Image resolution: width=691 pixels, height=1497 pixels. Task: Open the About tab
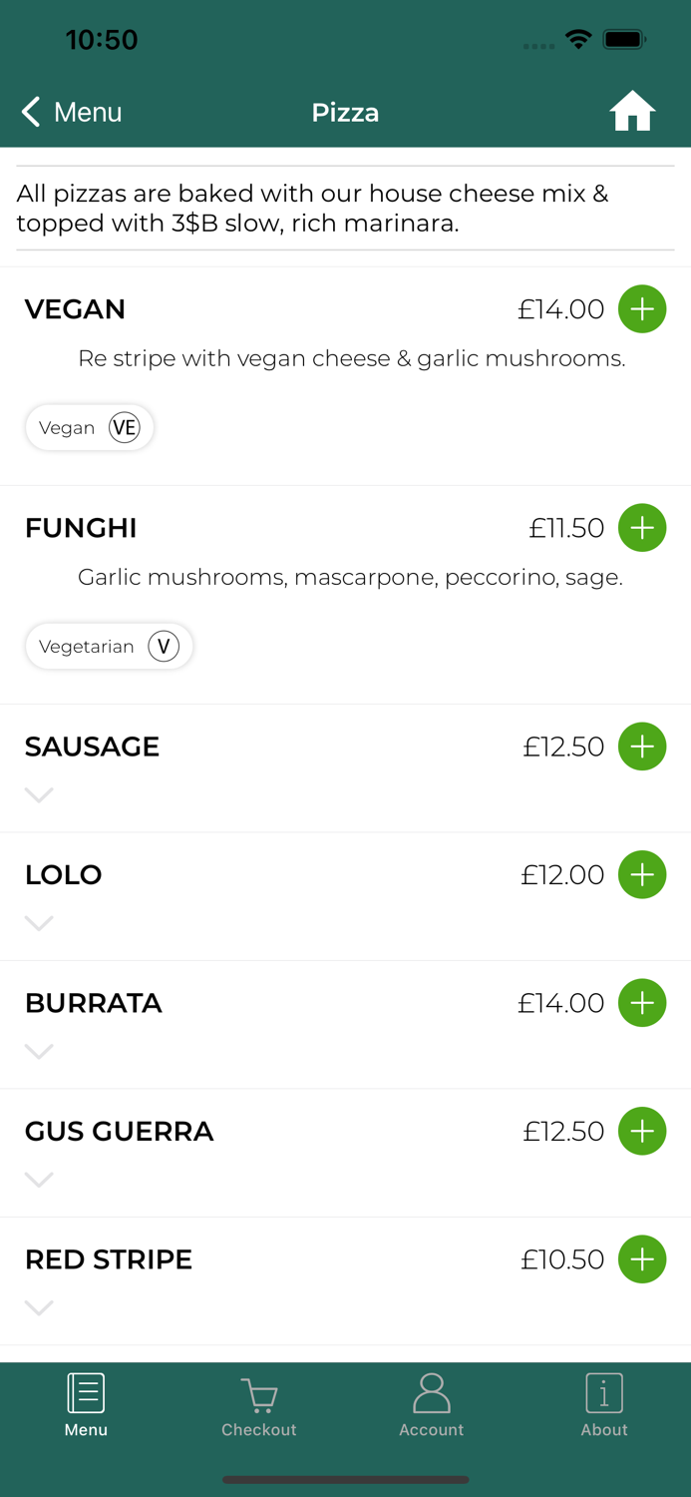[604, 1407]
